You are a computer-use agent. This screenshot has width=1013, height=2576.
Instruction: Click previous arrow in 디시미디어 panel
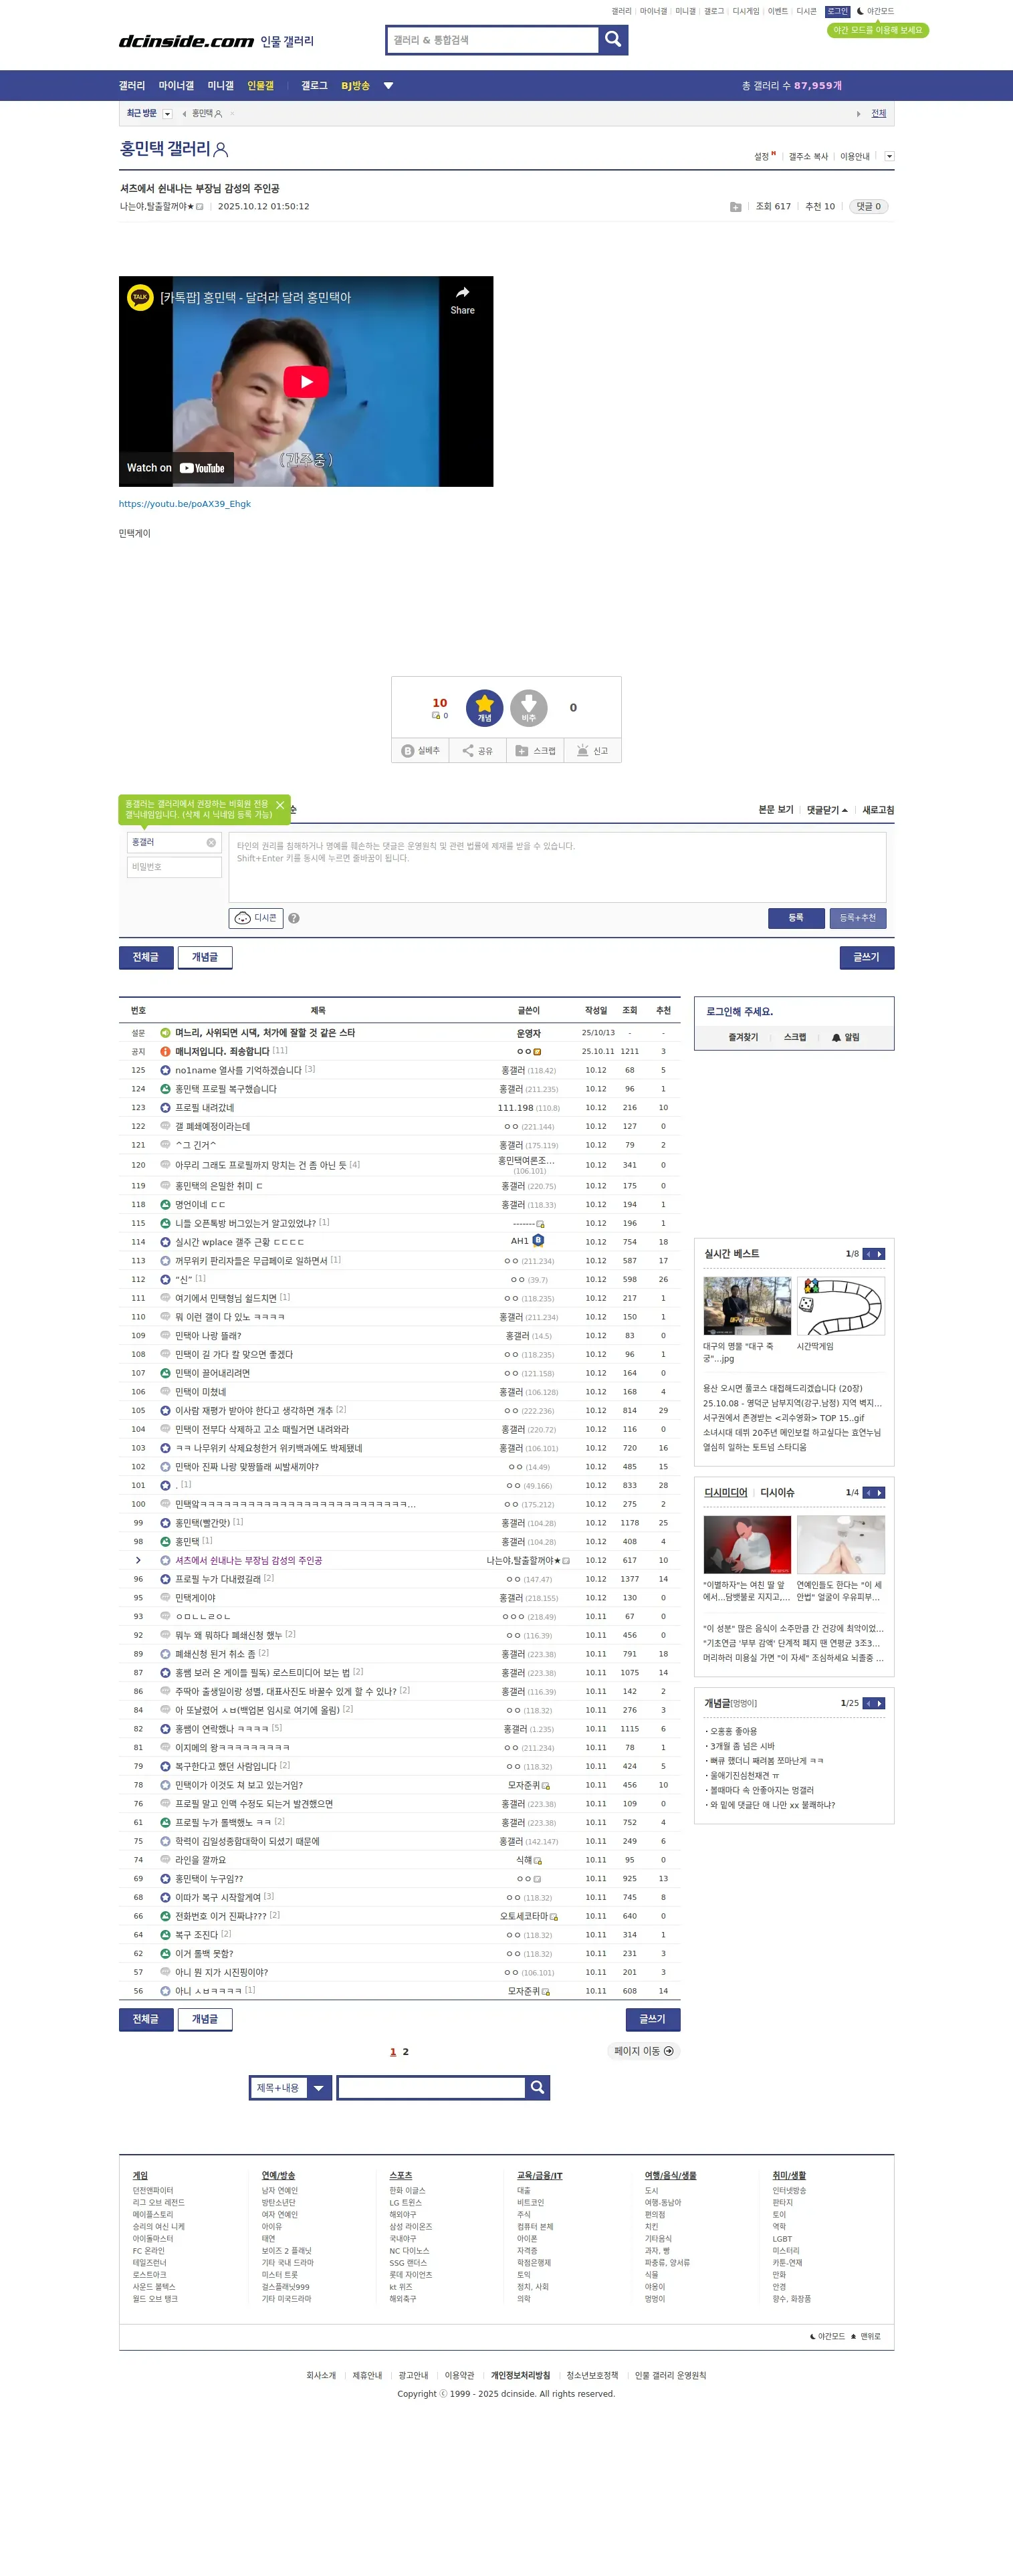(868, 1492)
